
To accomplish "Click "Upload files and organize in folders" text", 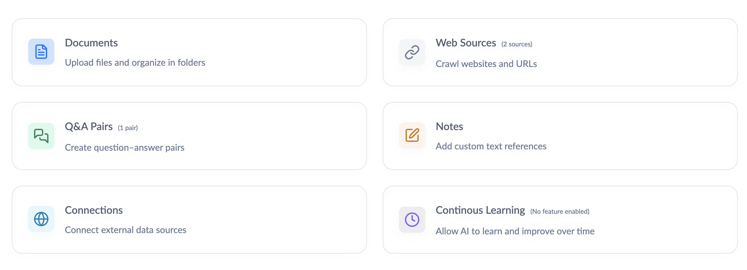I will [x=135, y=62].
